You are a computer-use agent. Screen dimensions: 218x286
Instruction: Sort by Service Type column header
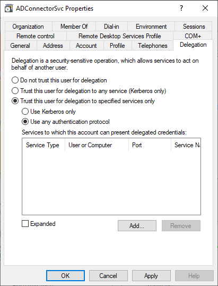(43, 145)
